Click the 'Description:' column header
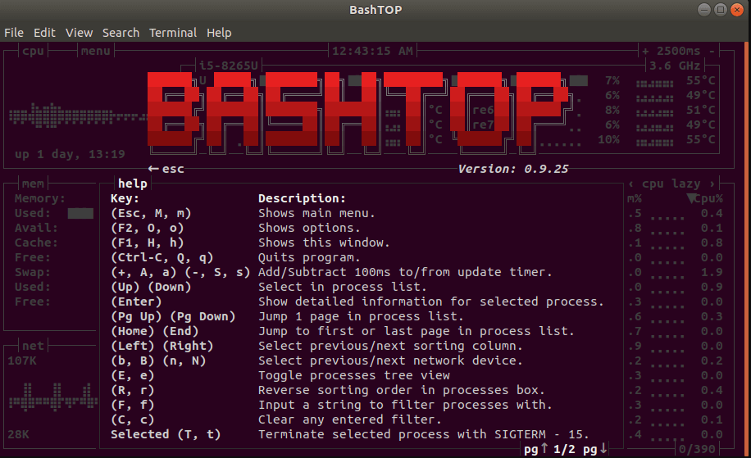 point(302,198)
